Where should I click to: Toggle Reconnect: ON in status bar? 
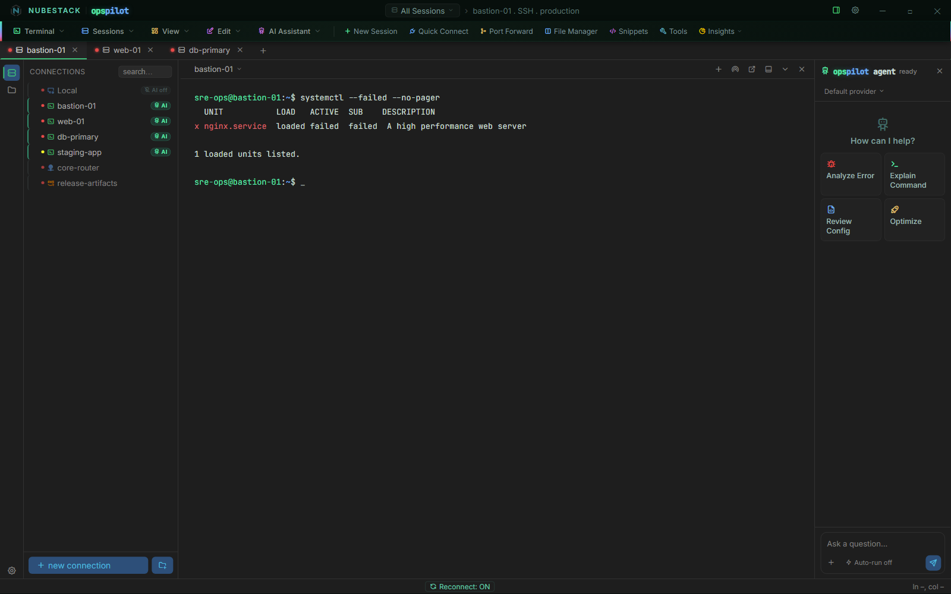coord(460,587)
